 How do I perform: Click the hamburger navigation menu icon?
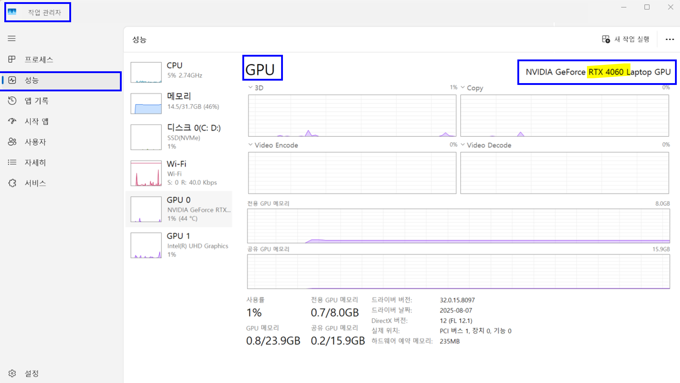pos(11,38)
